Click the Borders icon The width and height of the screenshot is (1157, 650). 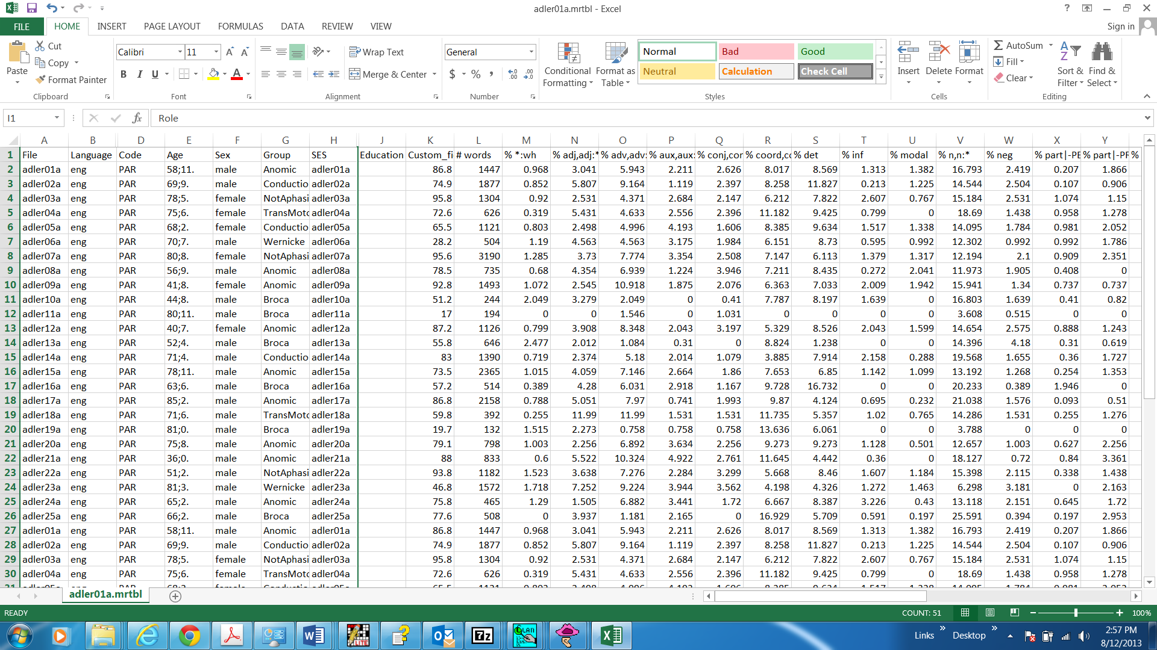(x=184, y=74)
